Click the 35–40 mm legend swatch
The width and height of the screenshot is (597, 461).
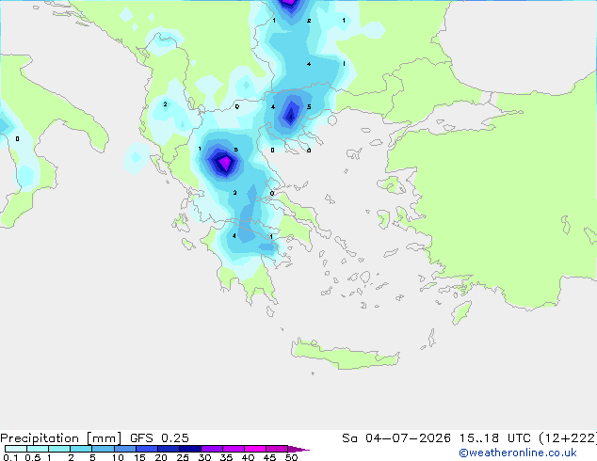233,449
